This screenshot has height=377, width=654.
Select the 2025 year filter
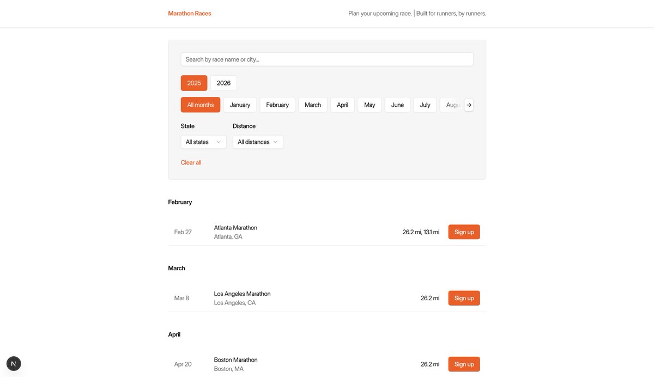194,83
